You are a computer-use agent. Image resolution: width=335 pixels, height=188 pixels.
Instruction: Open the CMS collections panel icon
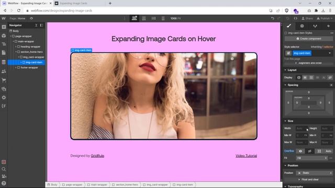pyautogui.click(x=4, y=62)
